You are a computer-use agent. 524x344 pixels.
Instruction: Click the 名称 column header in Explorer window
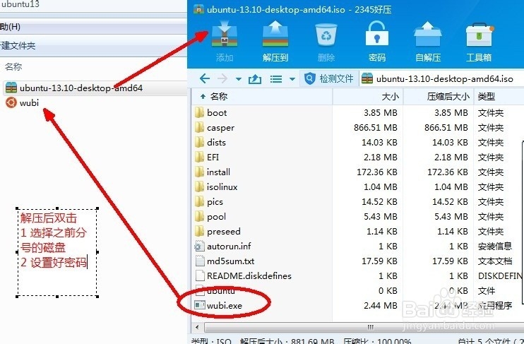[13, 67]
